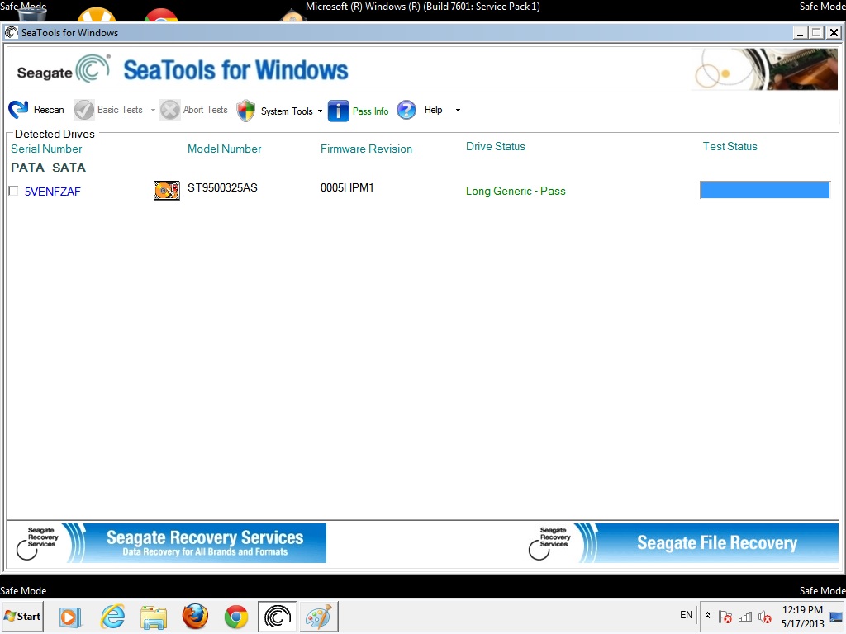This screenshot has width=846, height=634.
Task: Click network signal icon in tray
Action: click(745, 616)
